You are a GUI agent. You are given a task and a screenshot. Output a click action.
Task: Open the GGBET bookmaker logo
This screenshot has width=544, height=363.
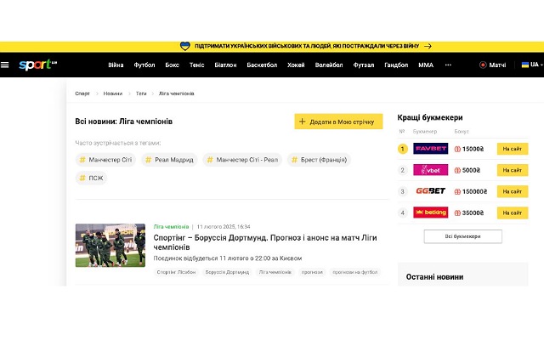(x=430, y=191)
